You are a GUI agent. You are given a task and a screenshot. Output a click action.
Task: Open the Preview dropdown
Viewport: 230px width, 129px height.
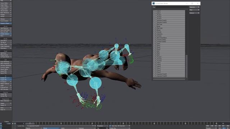coord(211,128)
